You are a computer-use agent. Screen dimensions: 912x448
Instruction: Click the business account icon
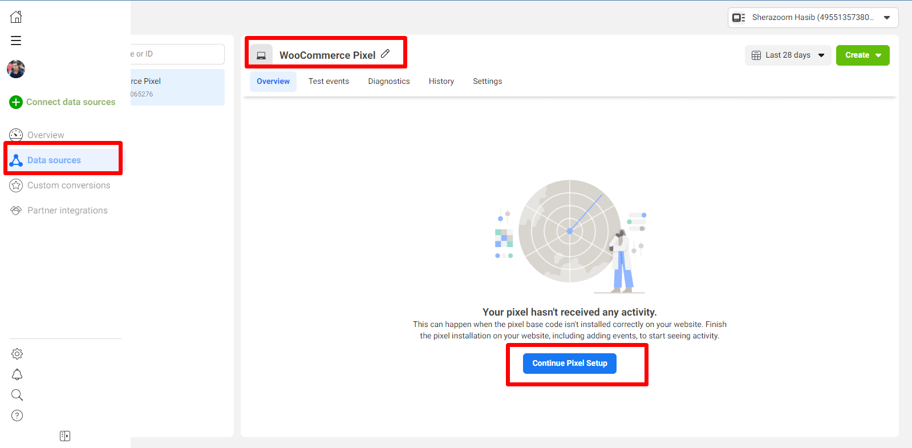(x=739, y=18)
